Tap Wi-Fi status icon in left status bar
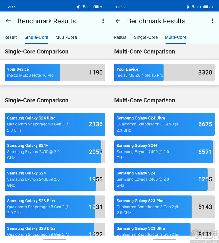Image resolution: width=219 pixels, height=243 pixels. point(84,7)
